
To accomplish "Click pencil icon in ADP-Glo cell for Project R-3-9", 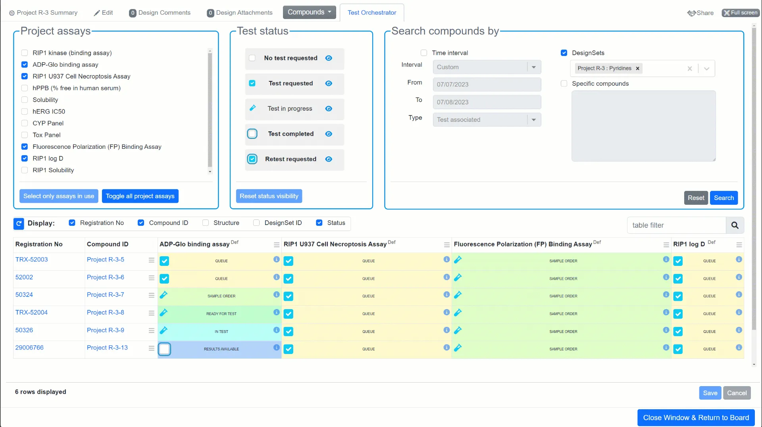I will [164, 330].
